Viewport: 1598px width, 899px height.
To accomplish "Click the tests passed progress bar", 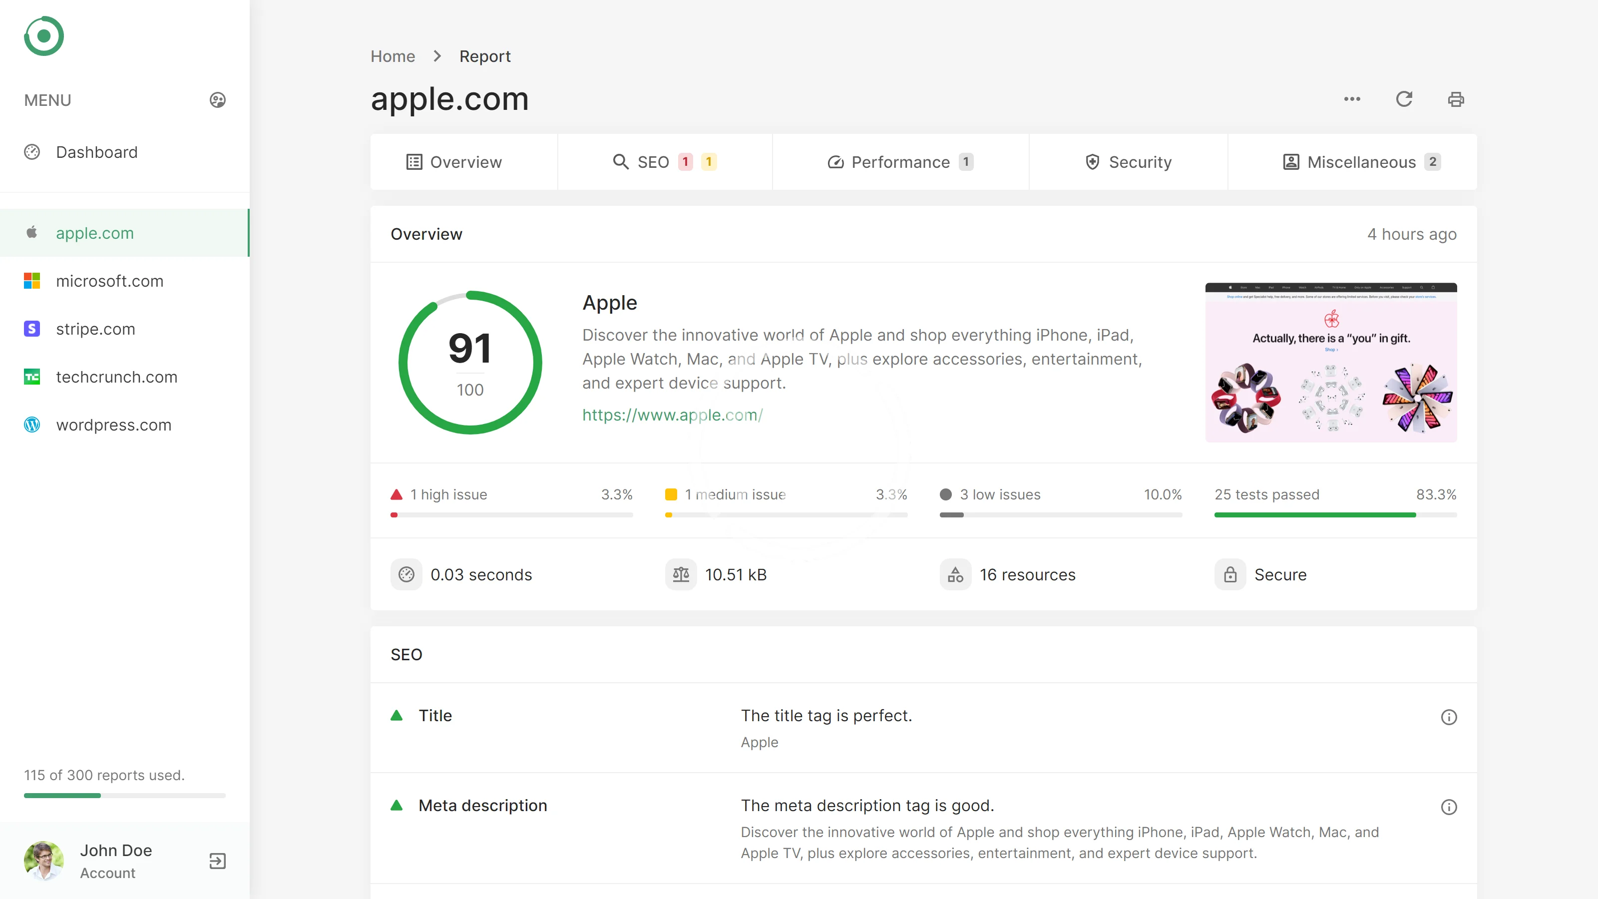I will 1335,514.
